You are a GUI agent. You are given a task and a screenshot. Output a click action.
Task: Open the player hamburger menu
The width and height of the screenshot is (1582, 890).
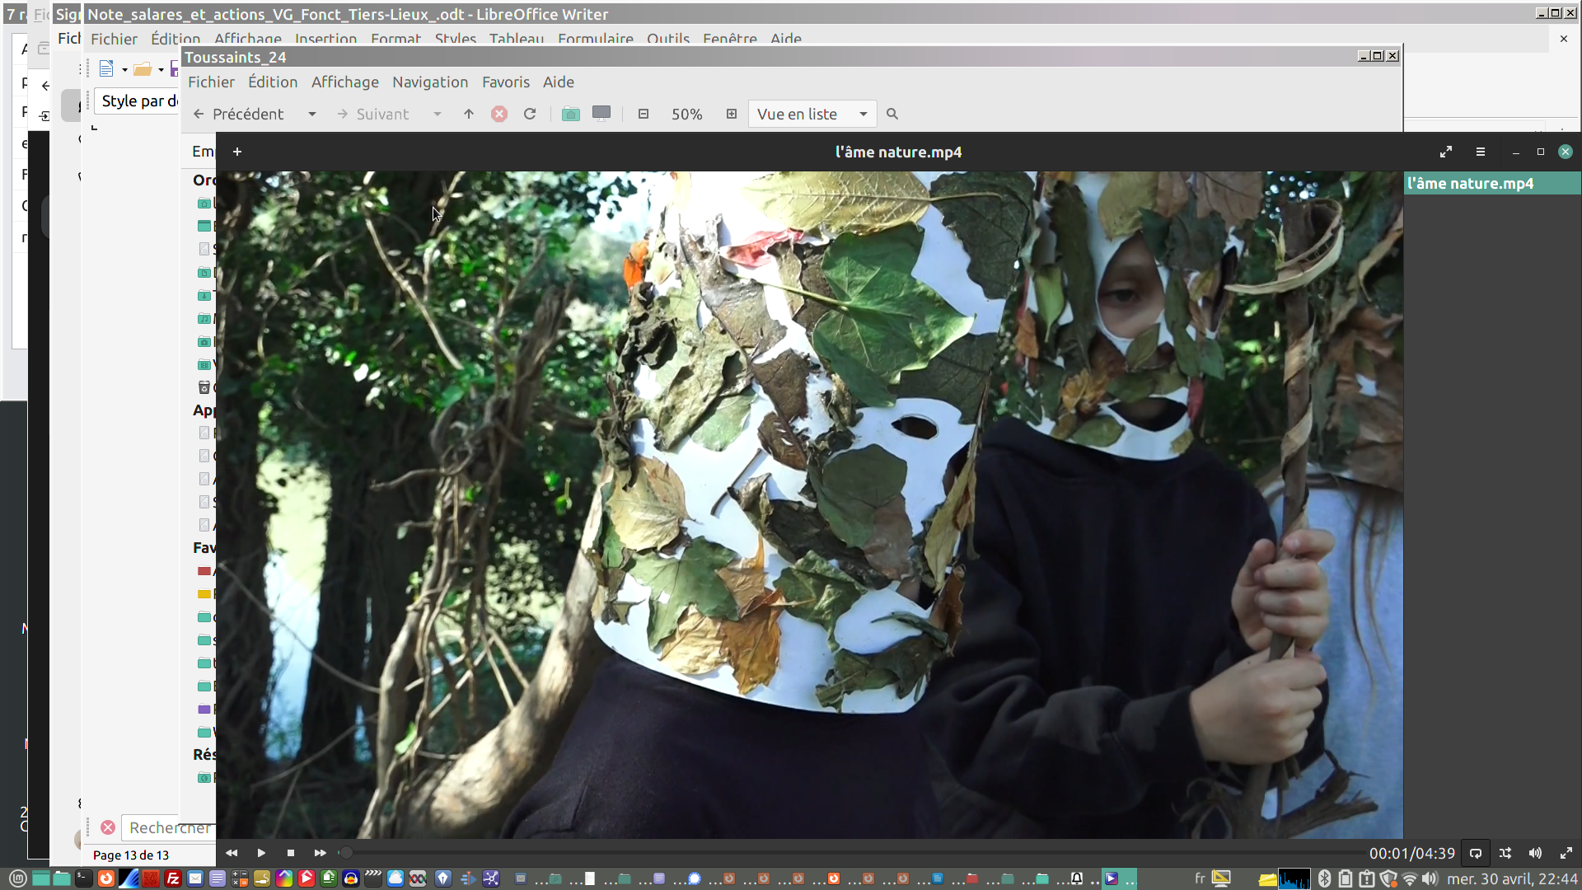[1481, 152]
